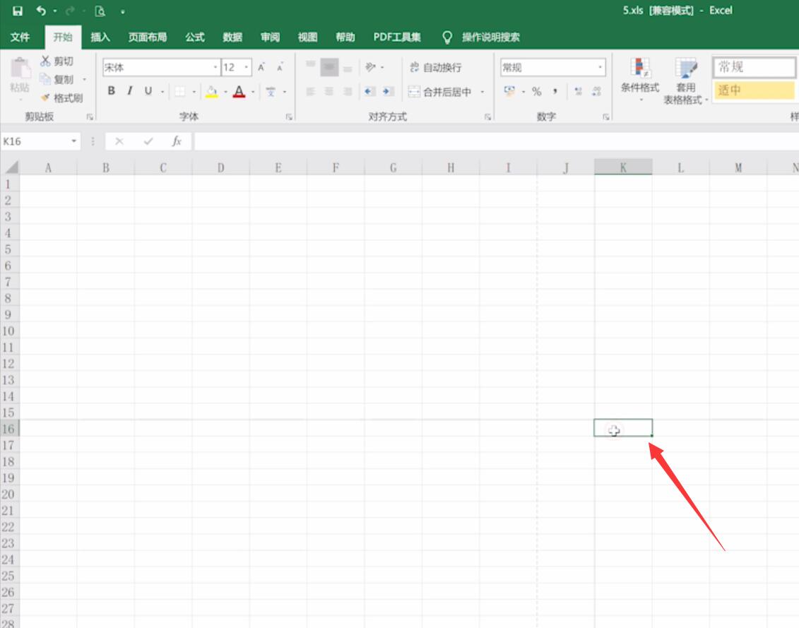Open the number format dropdown 常规
Viewport: 799px width, 628px height.
[x=600, y=67]
